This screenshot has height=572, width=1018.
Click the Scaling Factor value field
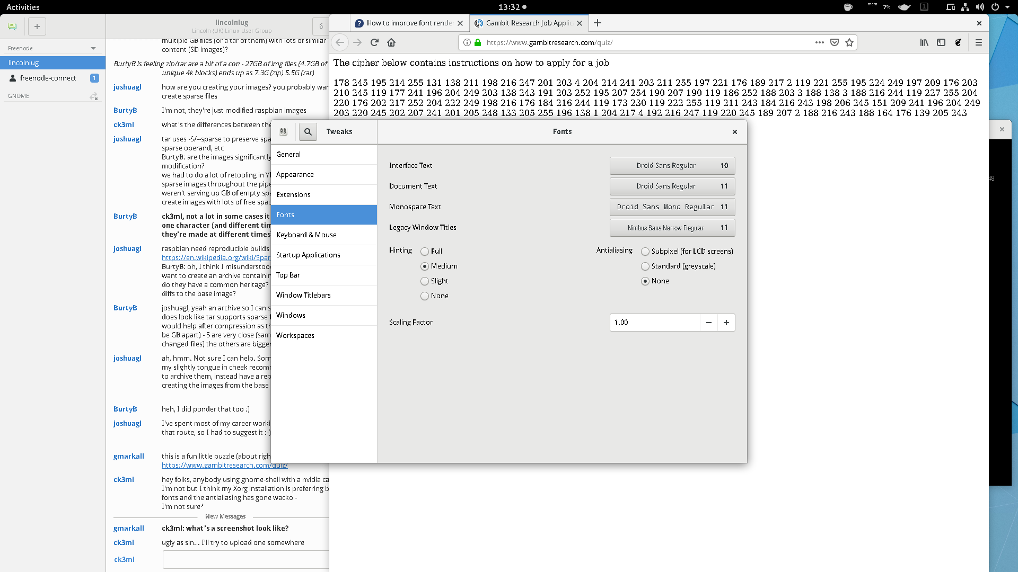coord(655,322)
